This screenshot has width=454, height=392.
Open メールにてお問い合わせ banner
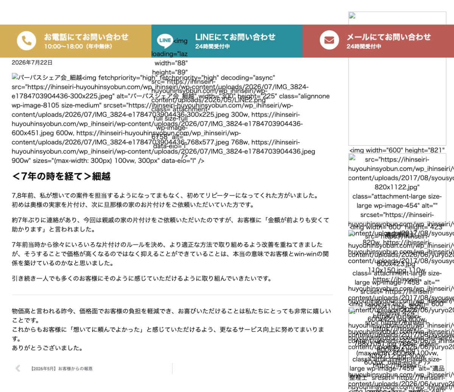pos(378,41)
